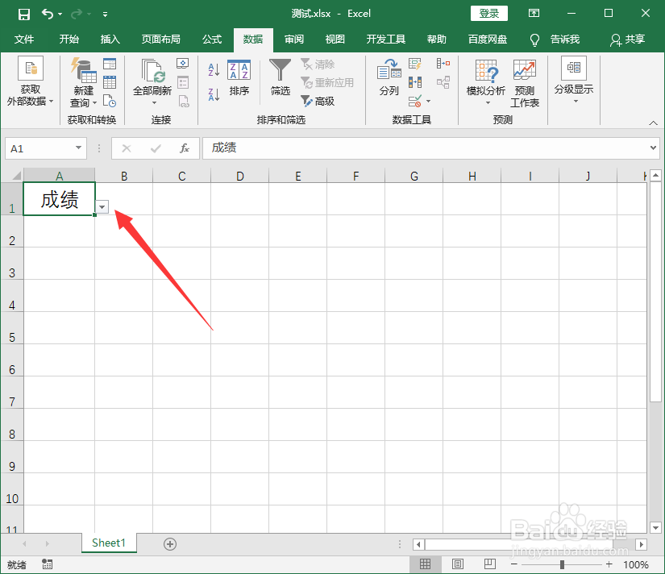Click the Select All corner triangle

click(16, 175)
